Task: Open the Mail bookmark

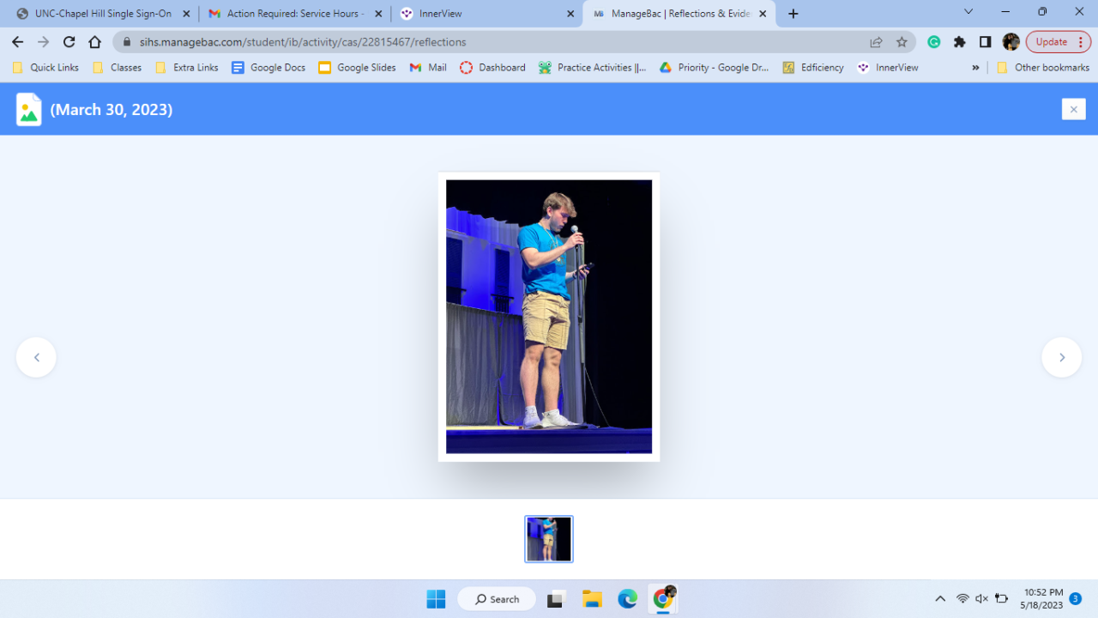Action: click(428, 68)
